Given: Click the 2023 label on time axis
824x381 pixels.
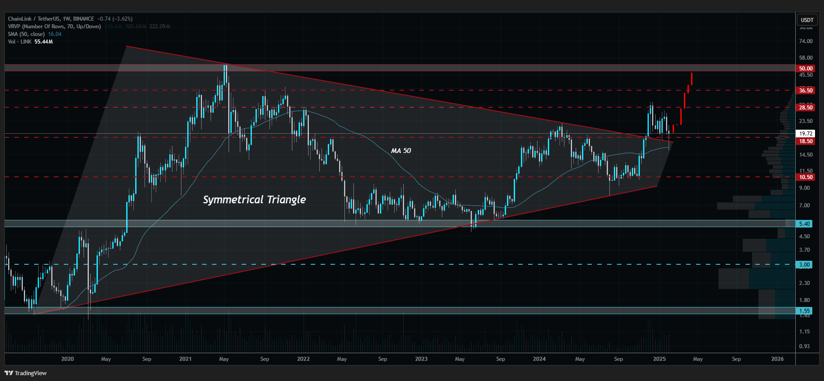Looking at the screenshot, I should [421, 359].
